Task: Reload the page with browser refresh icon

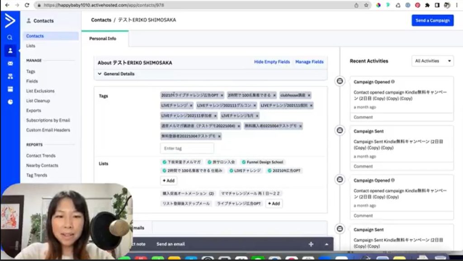Action: 27,5
